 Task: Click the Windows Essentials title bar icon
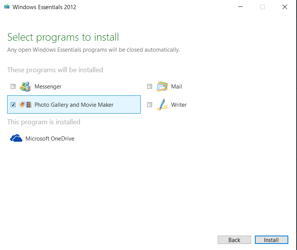[x=7, y=7]
